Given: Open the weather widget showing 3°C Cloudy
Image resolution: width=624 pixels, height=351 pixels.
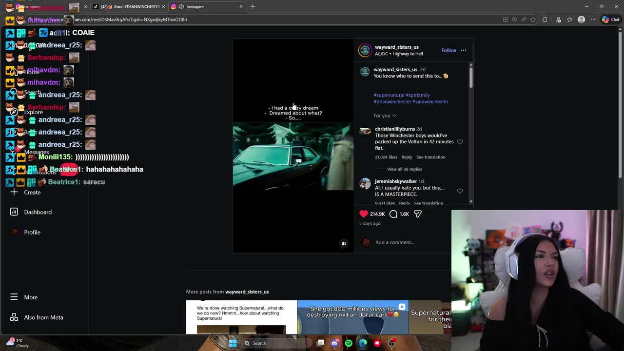Looking at the screenshot, I should 18,343.
